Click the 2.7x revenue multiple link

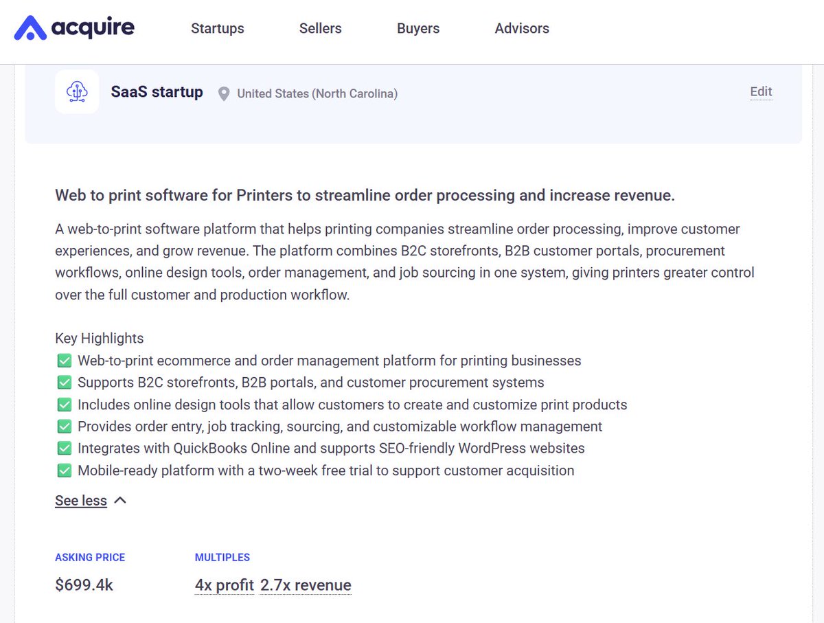[x=306, y=585]
